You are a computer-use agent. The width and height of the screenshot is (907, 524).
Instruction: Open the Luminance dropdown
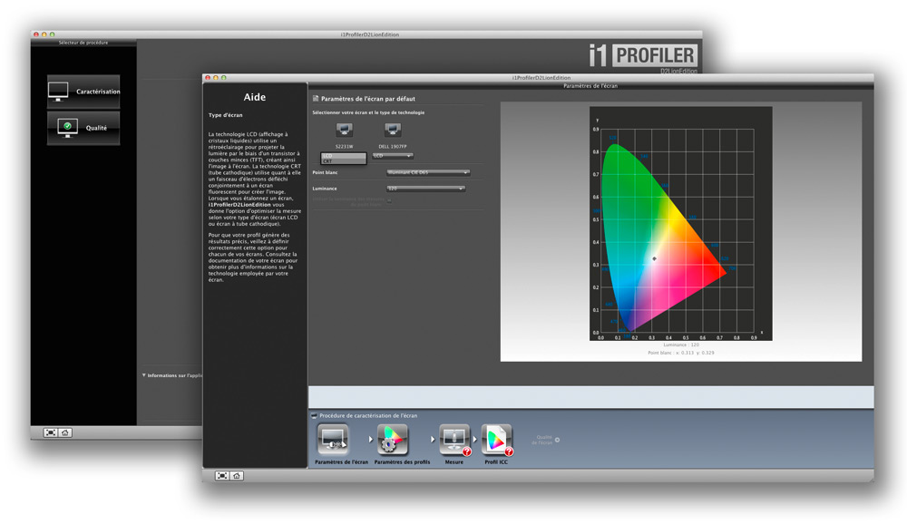click(425, 189)
